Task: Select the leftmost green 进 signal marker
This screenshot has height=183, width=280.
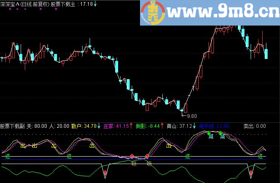Action: [x=7, y=156]
